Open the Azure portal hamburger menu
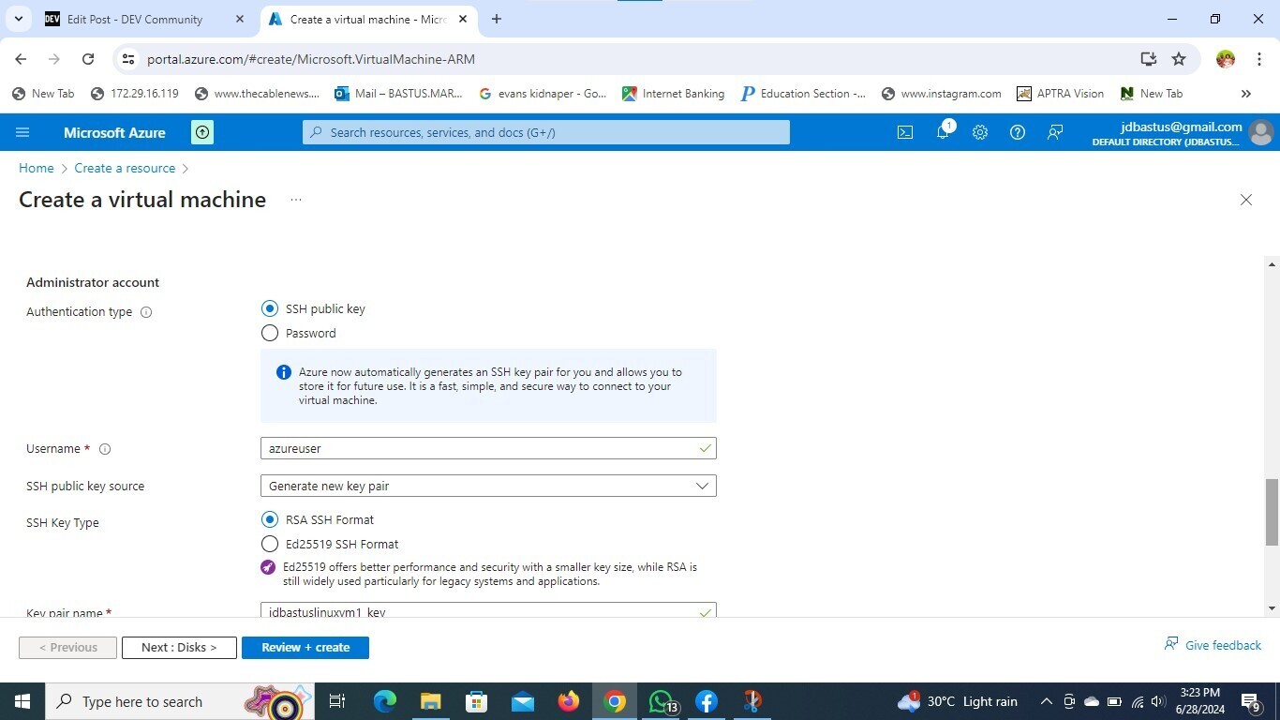This screenshot has width=1280, height=720. [x=22, y=132]
